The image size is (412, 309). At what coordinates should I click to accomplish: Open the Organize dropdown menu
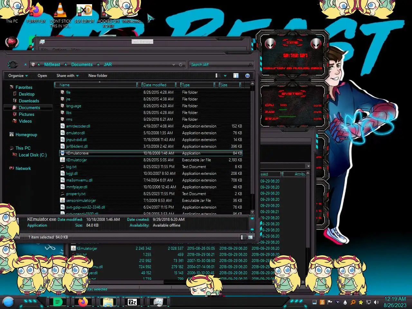pyautogui.click(x=18, y=76)
